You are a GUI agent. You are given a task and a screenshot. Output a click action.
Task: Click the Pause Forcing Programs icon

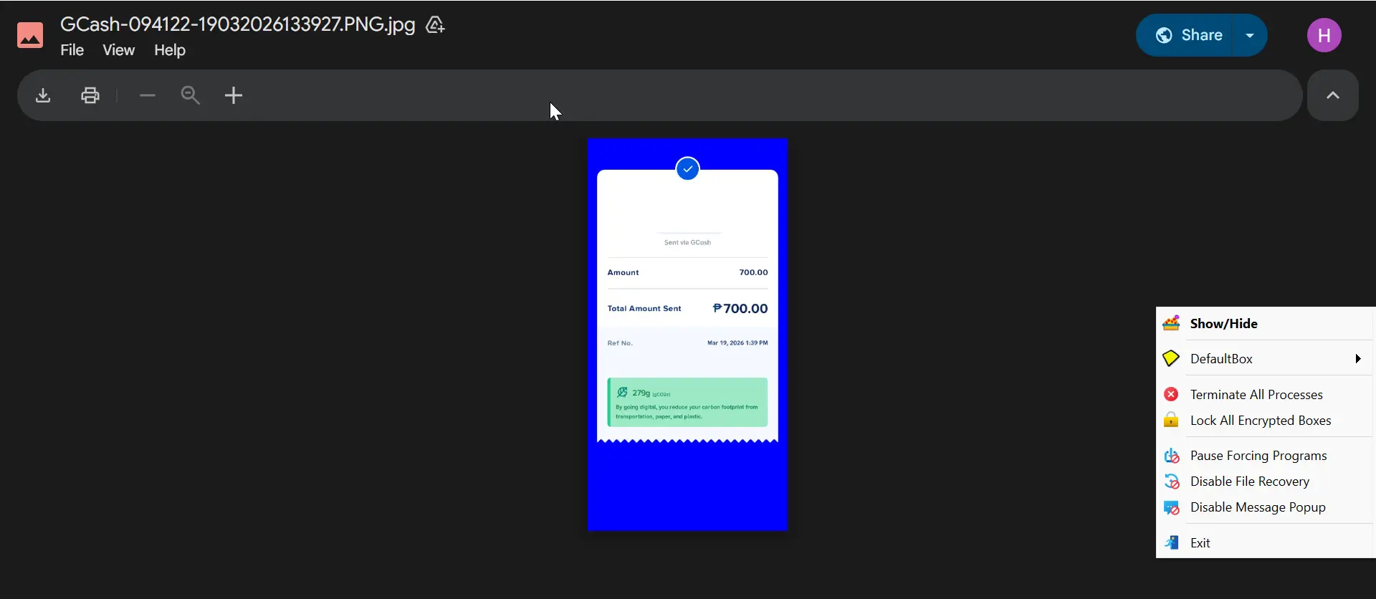coord(1172,456)
